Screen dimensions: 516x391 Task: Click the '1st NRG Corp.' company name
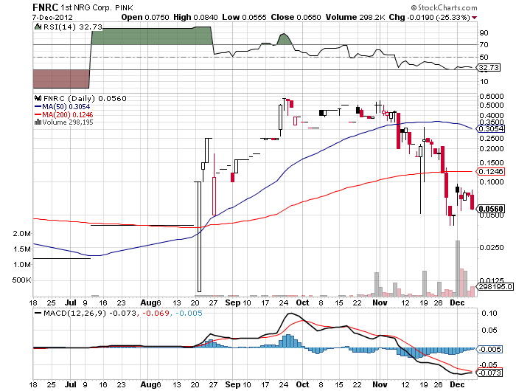86,7
